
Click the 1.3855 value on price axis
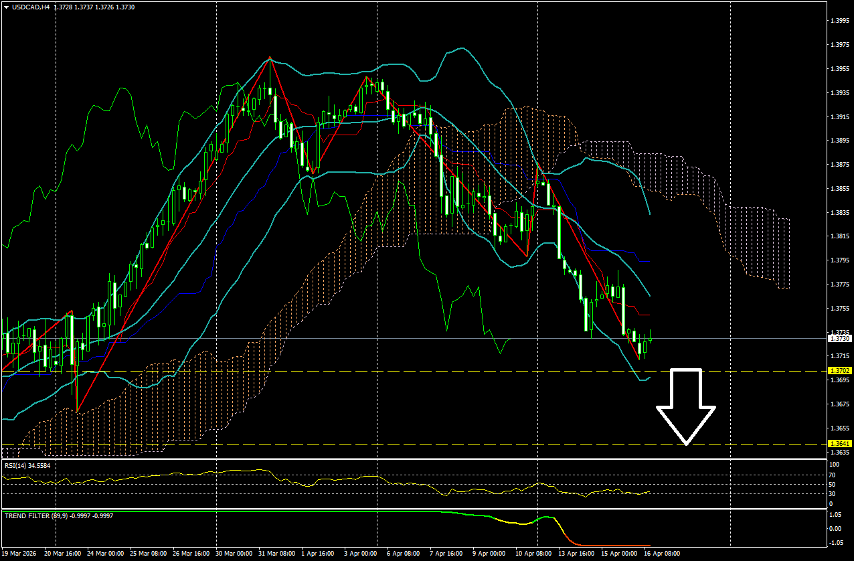[840, 189]
